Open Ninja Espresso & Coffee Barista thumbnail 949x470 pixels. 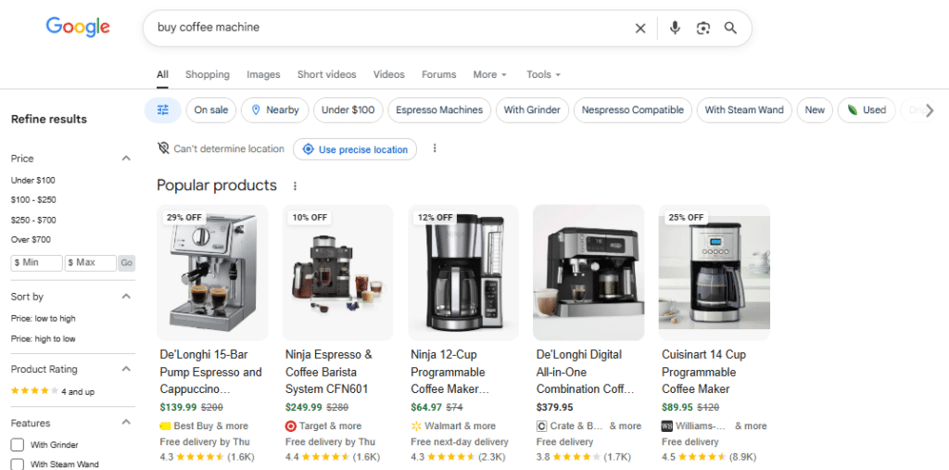pos(337,273)
